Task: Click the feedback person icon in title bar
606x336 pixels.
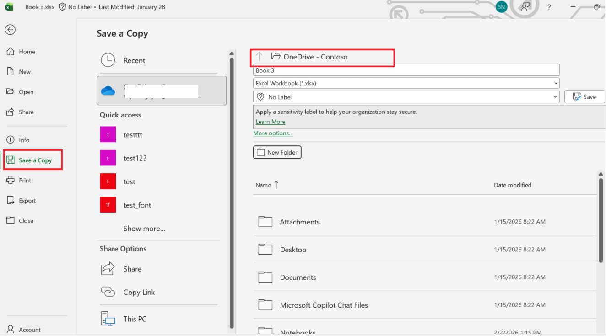Action: 525,7
